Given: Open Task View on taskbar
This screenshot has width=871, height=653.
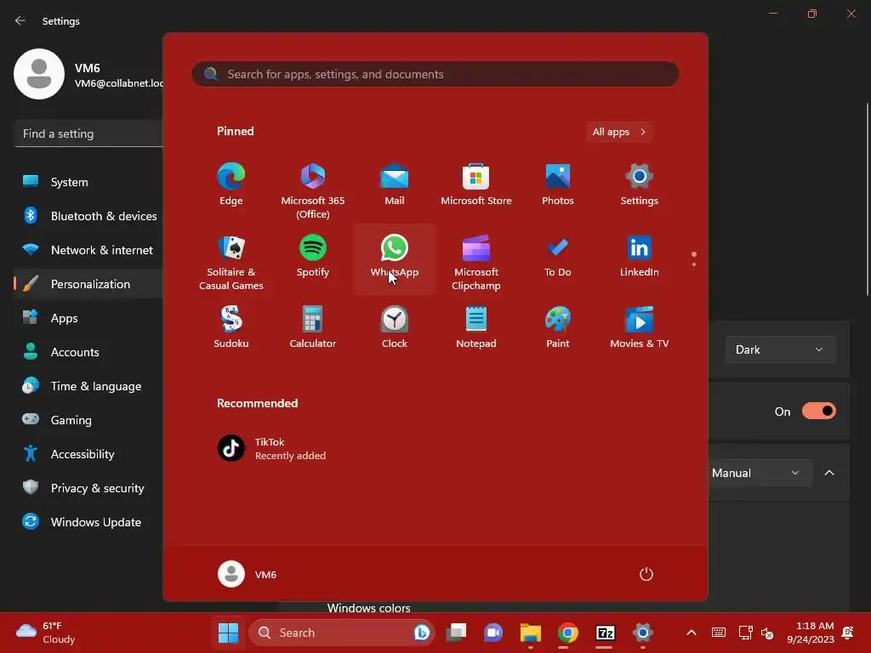Looking at the screenshot, I should pyautogui.click(x=456, y=633).
